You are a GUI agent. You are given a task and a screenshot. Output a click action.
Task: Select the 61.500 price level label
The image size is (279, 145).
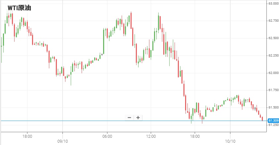tap(273, 108)
